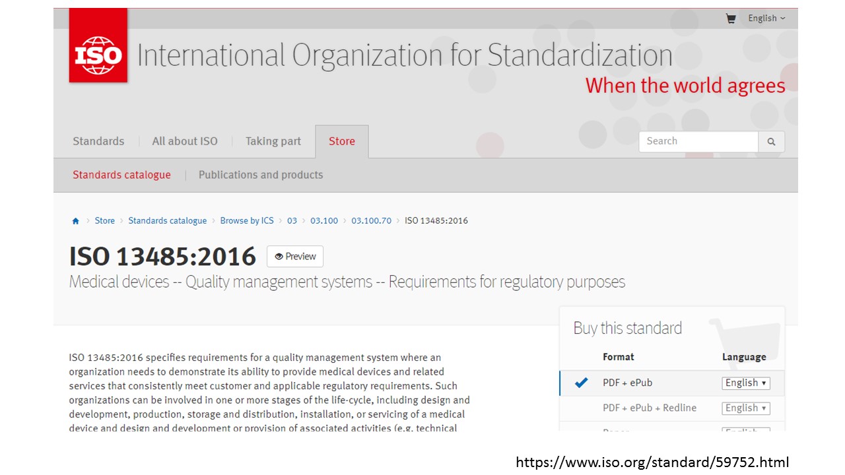Follow the Store breadcrumb link

(105, 221)
